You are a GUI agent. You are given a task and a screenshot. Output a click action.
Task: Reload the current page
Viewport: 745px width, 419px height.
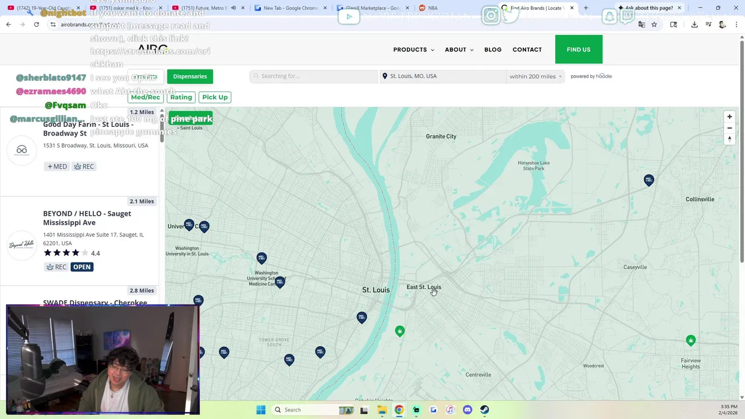[36, 24]
